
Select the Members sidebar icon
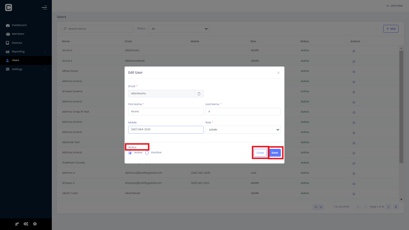tap(7, 34)
